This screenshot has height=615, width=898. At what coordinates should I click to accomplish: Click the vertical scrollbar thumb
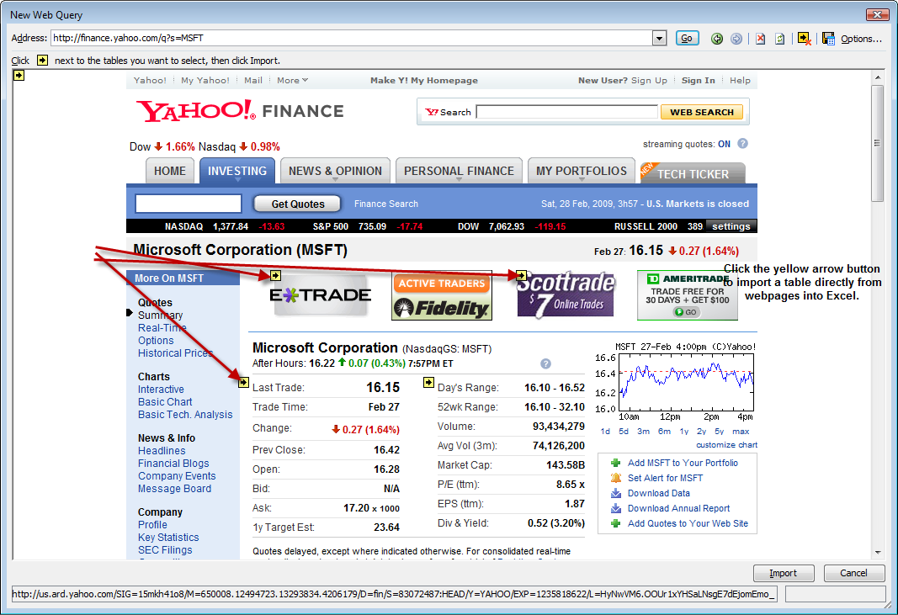tap(878, 143)
